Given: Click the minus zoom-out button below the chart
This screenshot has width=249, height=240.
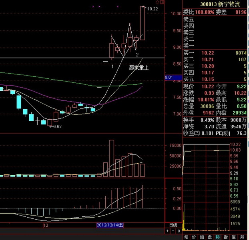Looking at the screenshot, I should (173, 231).
